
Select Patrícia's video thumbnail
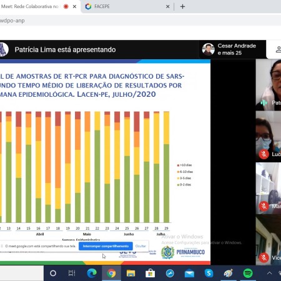269,85
